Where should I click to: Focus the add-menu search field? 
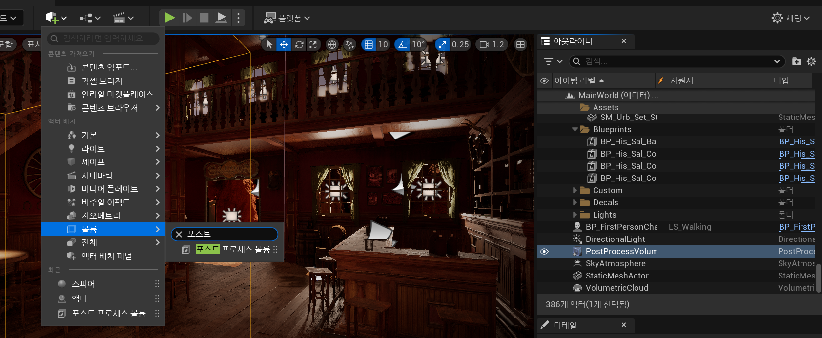103,38
